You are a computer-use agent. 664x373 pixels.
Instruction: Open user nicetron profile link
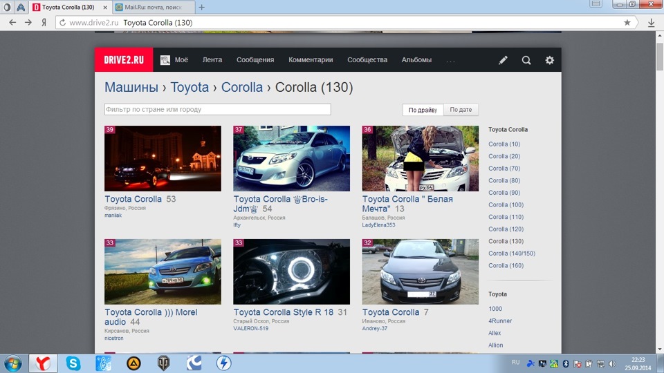(114, 338)
